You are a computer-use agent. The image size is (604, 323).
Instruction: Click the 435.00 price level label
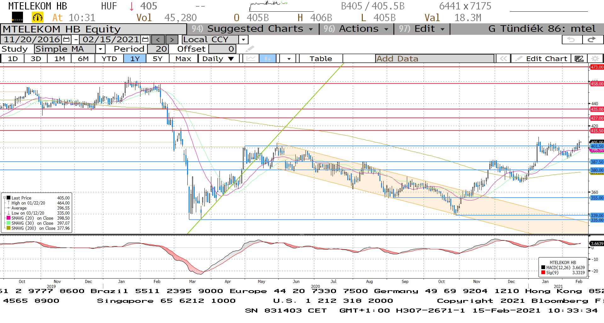(x=597, y=109)
